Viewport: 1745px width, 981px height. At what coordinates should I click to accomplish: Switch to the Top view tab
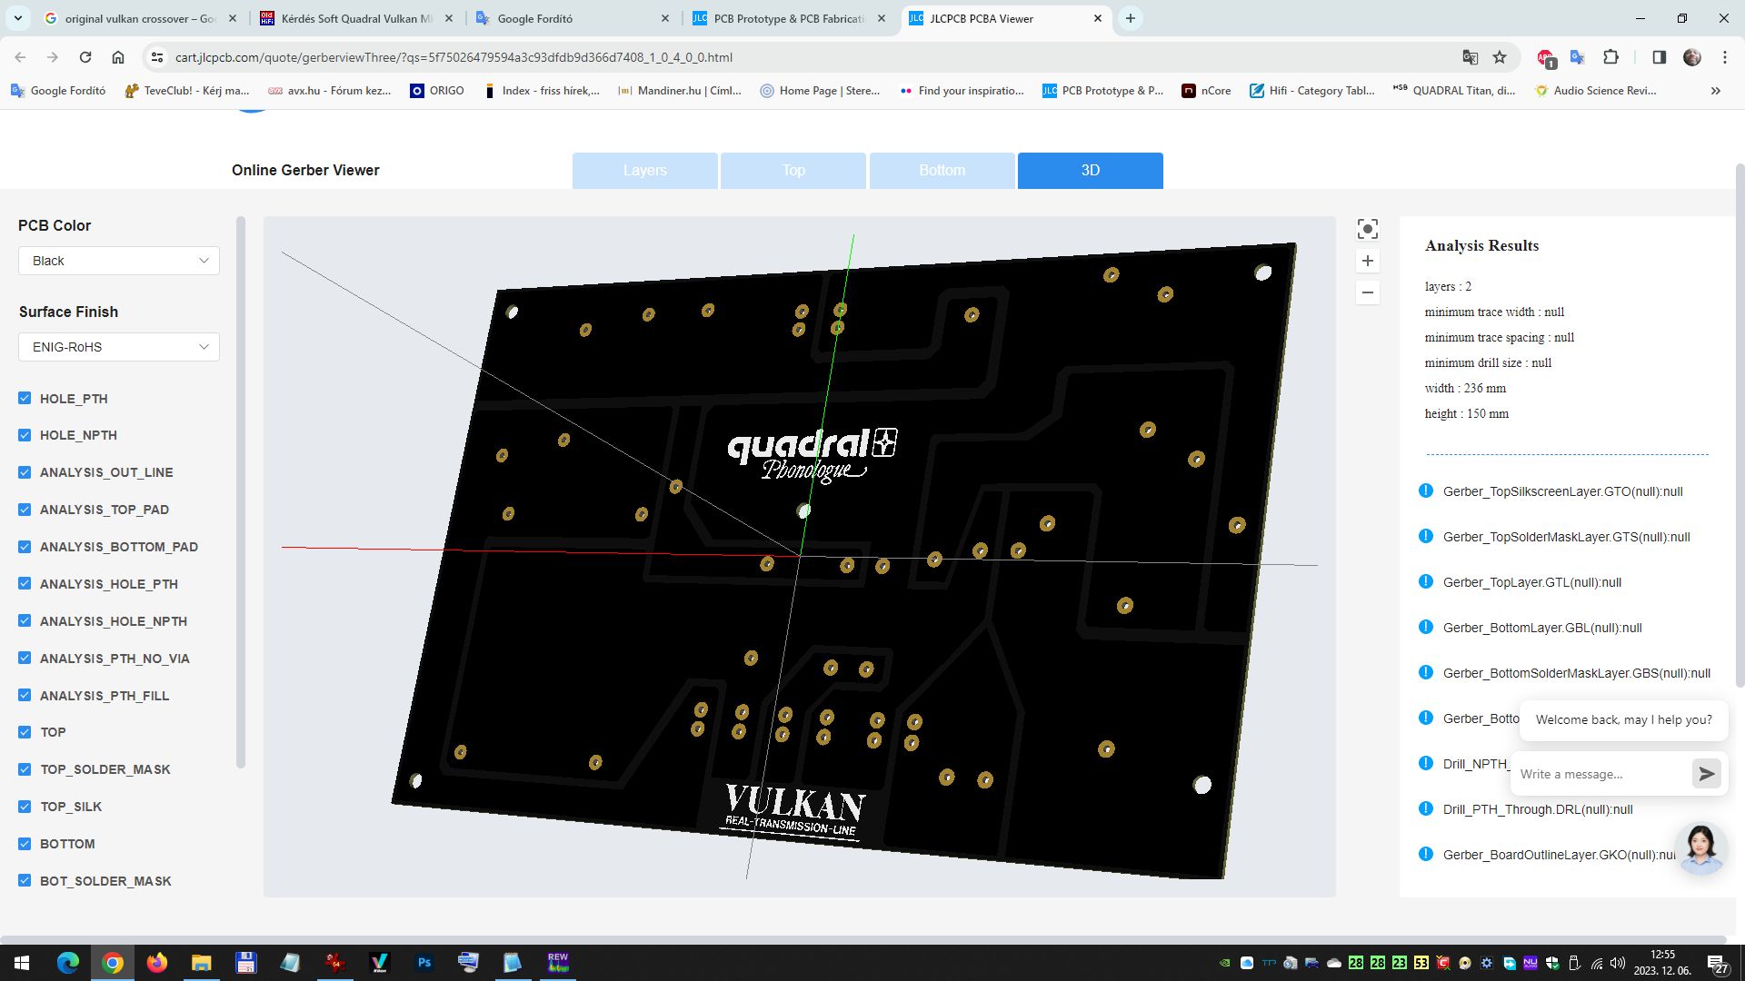click(793, 171)
